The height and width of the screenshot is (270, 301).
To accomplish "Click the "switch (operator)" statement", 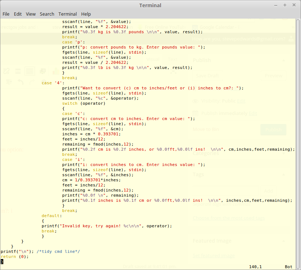I will (83, 103).
